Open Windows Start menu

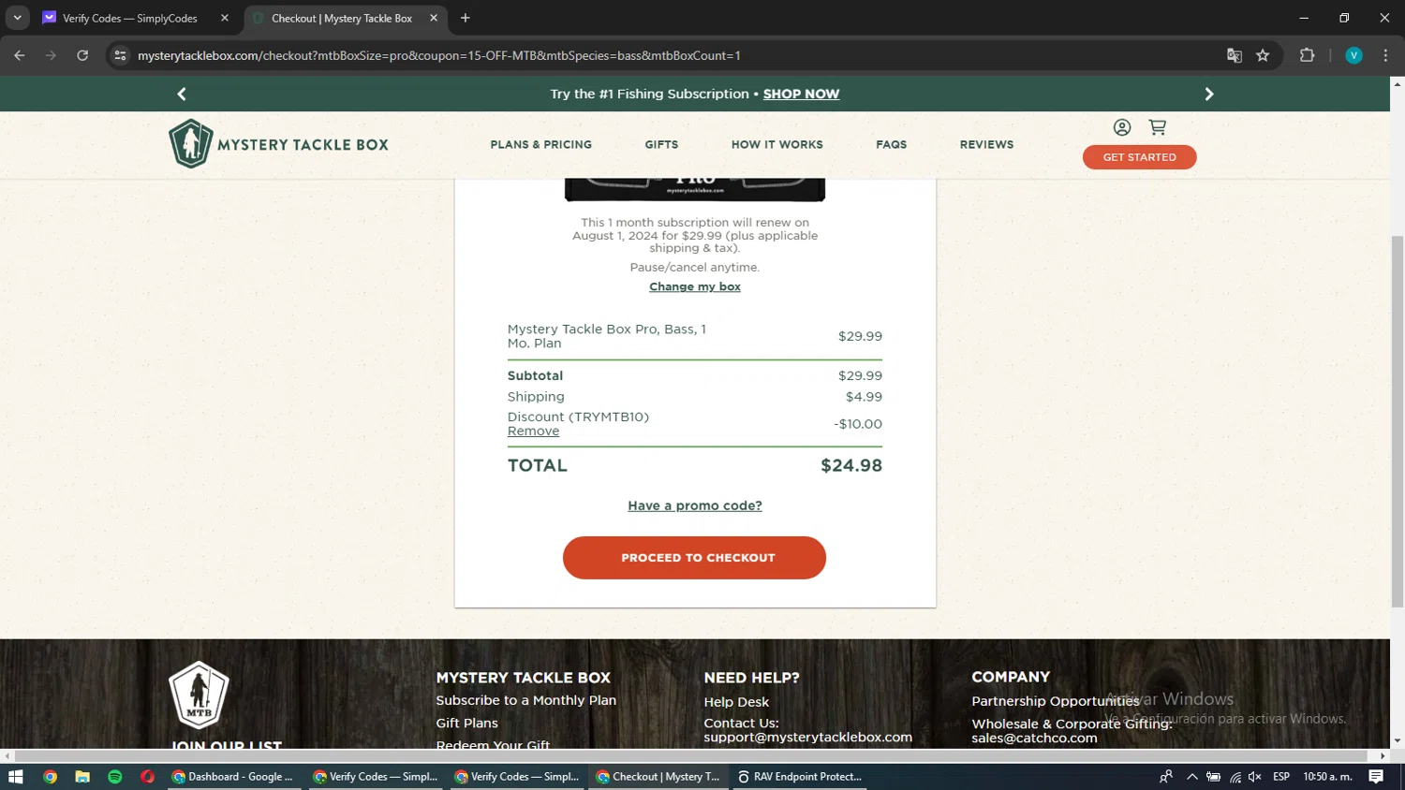click(x=16, y=777)
